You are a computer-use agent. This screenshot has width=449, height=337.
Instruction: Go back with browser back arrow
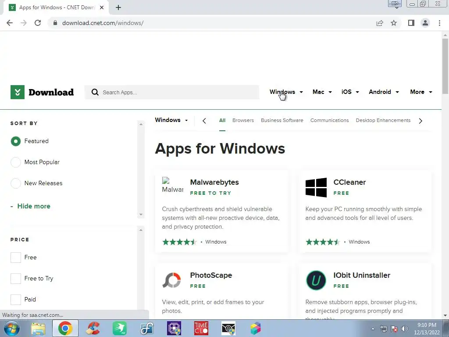click(10, 23)
